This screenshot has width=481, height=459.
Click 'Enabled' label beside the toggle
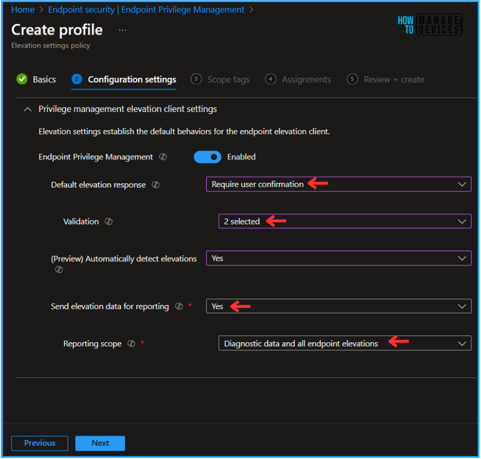click(241, 157)
